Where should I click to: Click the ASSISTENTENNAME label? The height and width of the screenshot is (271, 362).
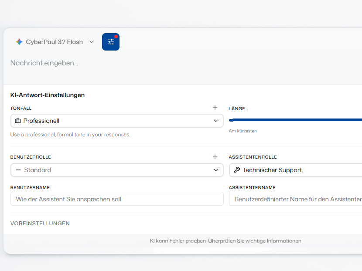click(252, 187)
